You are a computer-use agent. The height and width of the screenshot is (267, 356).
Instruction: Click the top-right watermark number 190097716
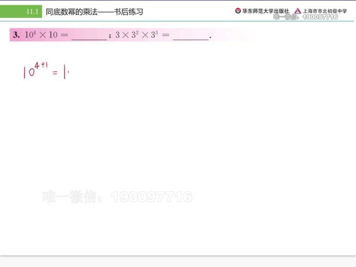coord(320,17)
